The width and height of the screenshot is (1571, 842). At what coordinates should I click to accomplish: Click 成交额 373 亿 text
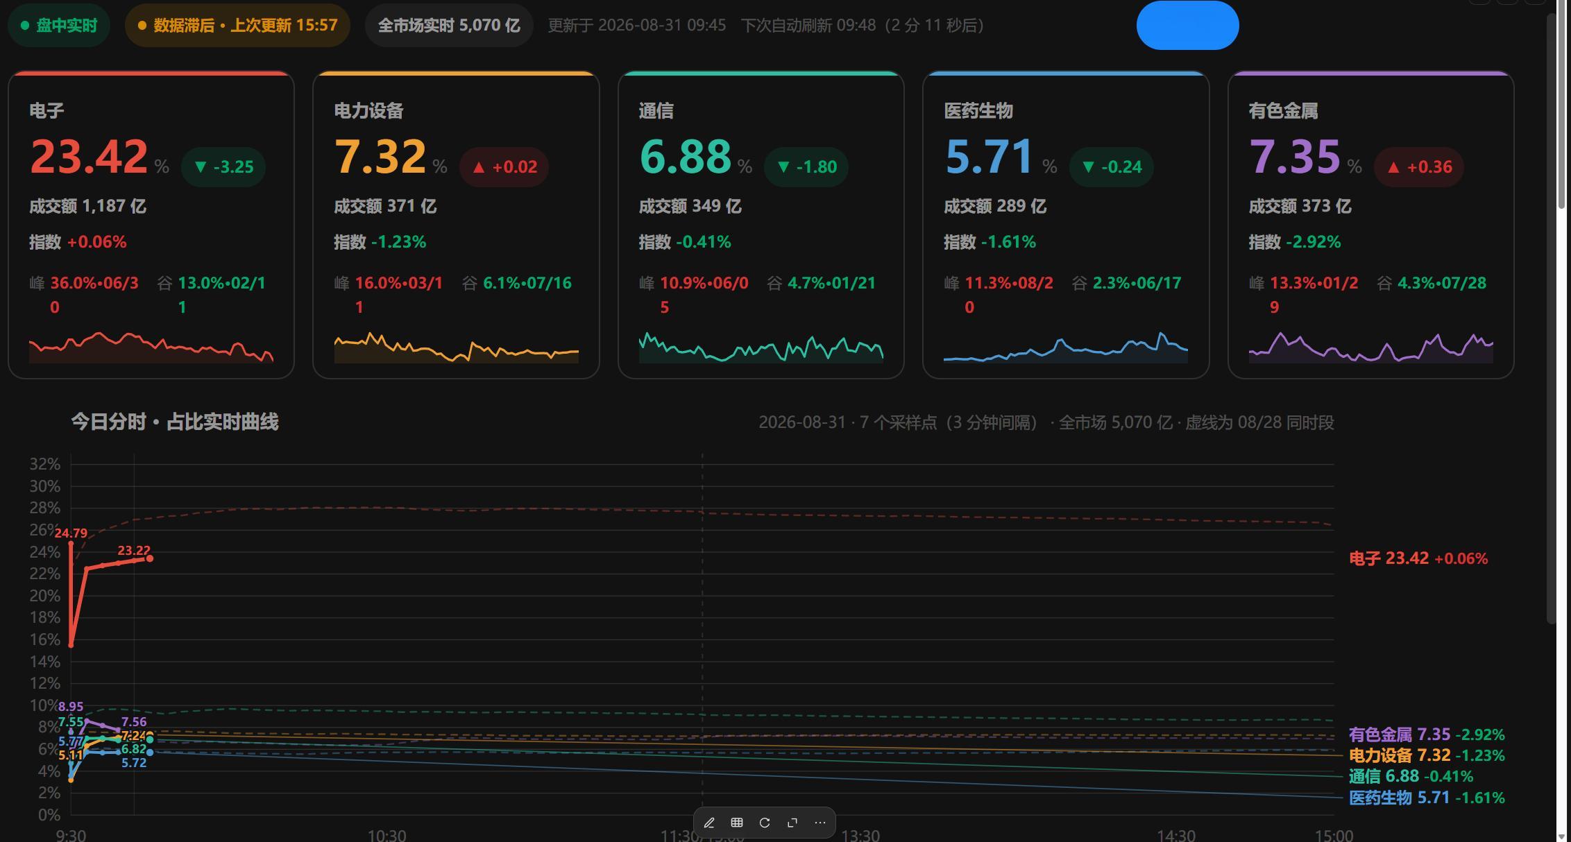[x=1300, y=206]
